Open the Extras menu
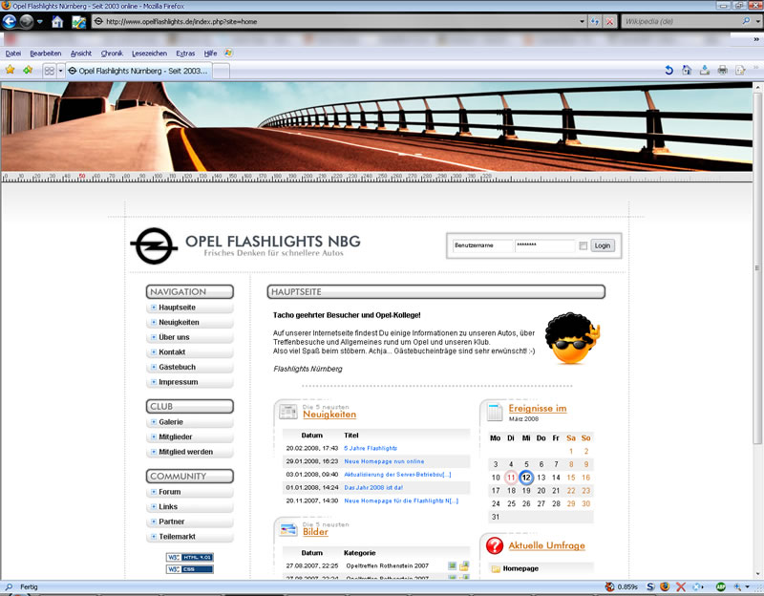764x596 pixels. [185, 53]
